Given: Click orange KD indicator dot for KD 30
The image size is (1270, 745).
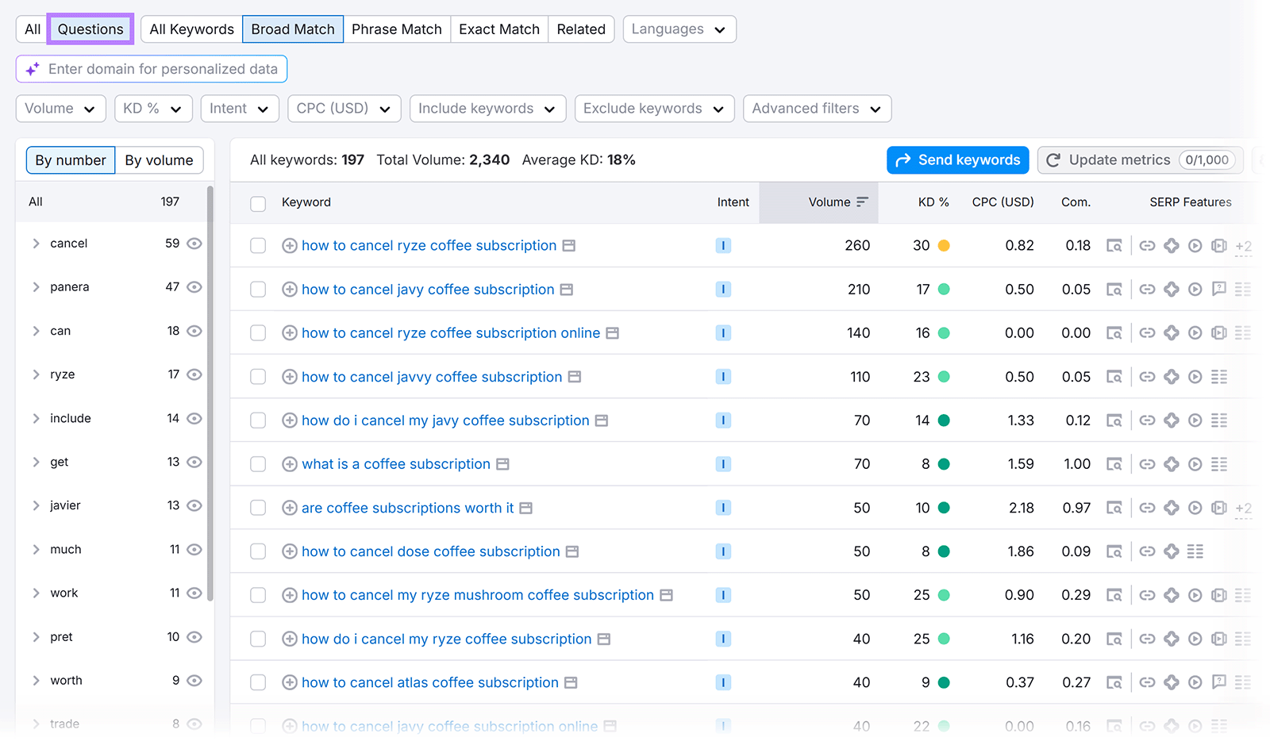Looking at the screenshot, I should (x=944, y=246).
